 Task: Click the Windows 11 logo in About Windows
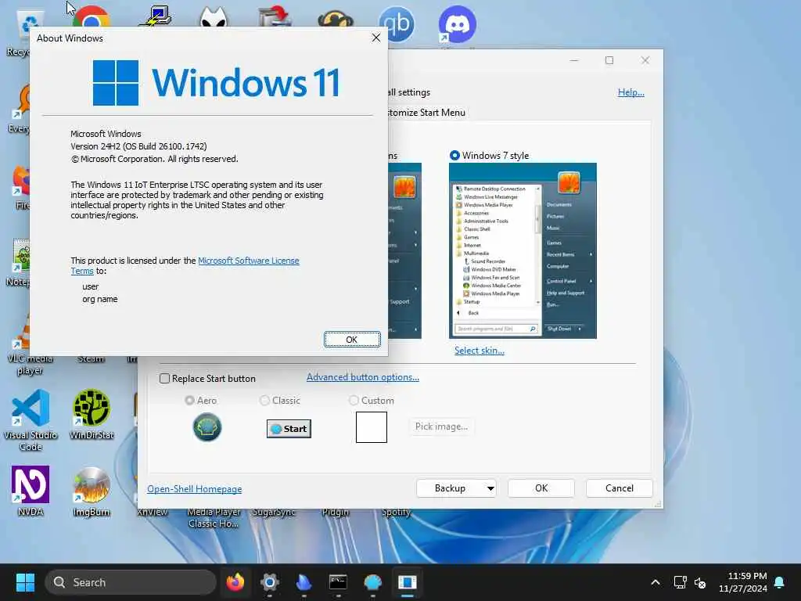point(217,82)
